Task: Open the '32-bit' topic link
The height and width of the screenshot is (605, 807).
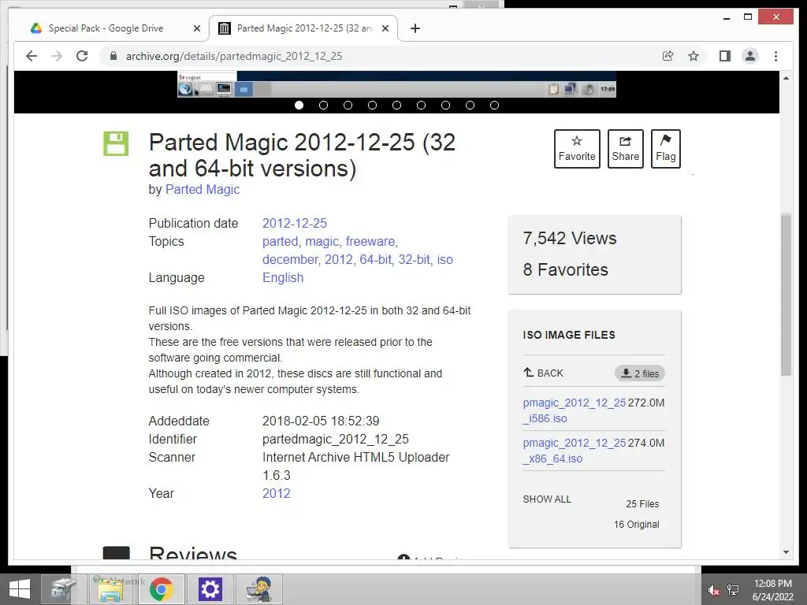Action: (x=414, y=259)
